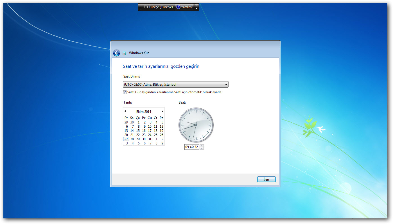Click the time input field 09:42:32
393x224 pixels.
click(191, 147)
